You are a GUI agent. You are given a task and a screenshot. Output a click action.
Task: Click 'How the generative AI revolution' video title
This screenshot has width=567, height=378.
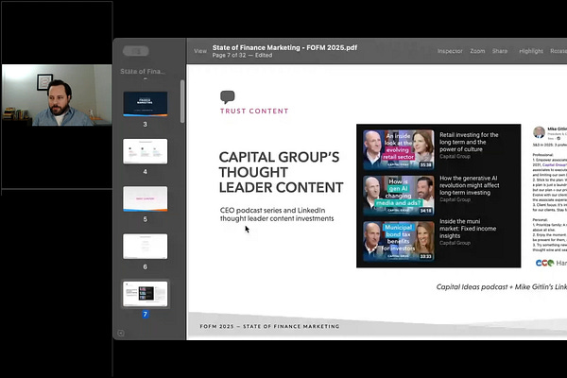[470, 185]
